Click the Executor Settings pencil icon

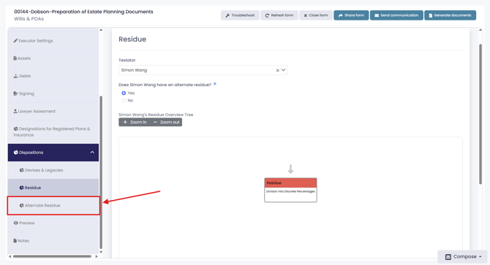15,41
